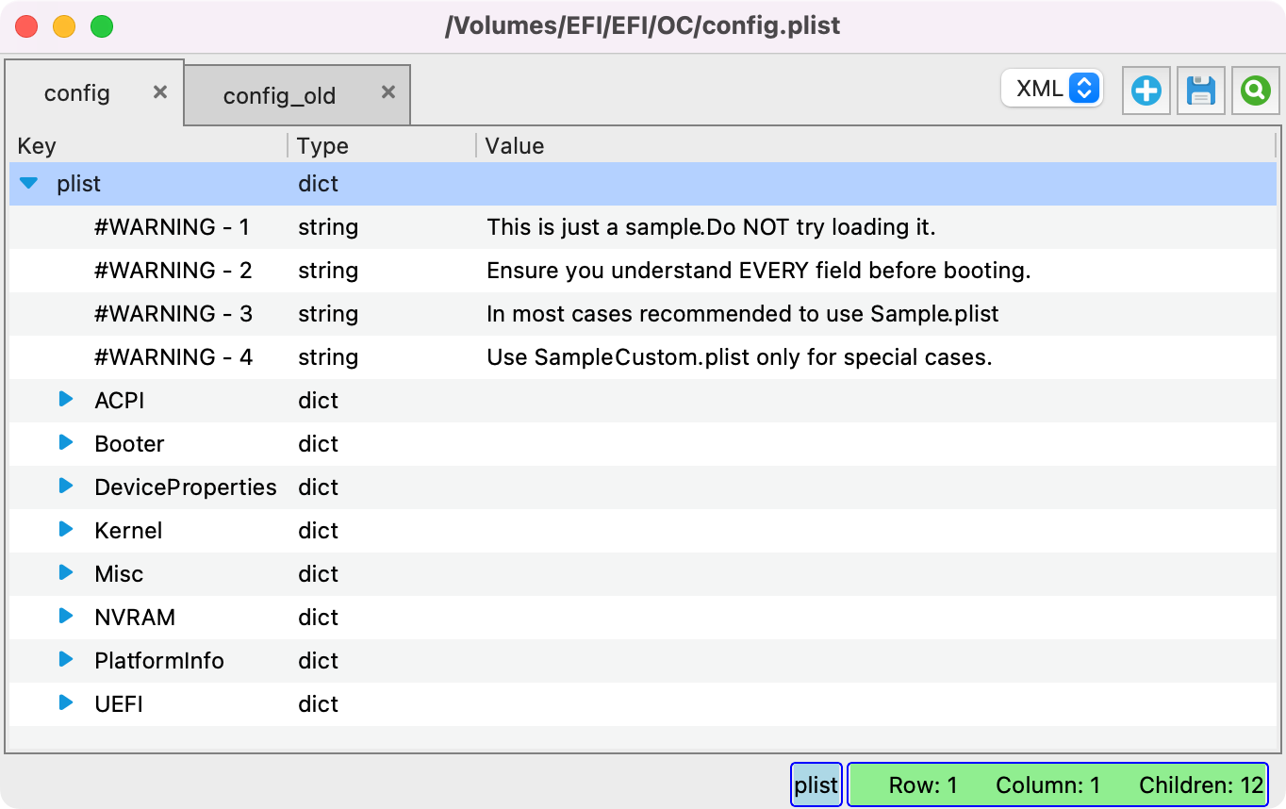Click the string type of #WARNING - 4
1286x809 pixels.
click(x=328, y=357)
